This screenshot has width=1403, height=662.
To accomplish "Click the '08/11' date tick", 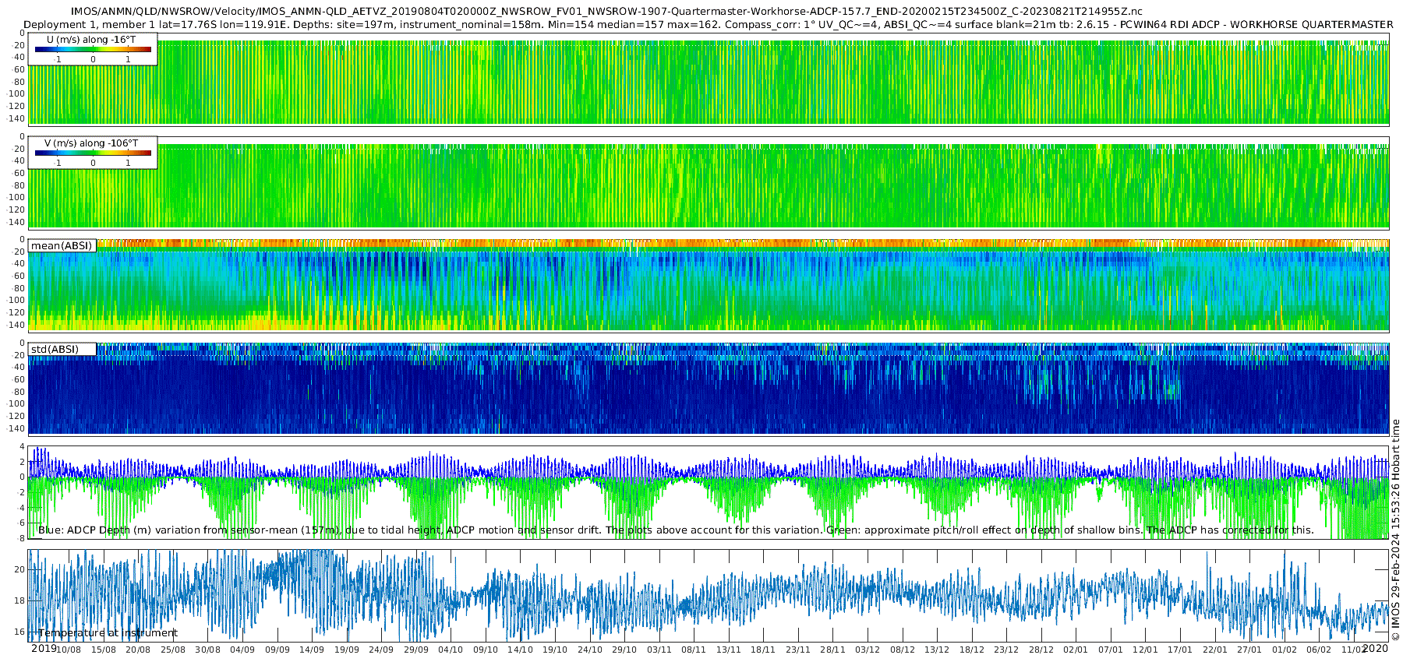I will (694, 650).
